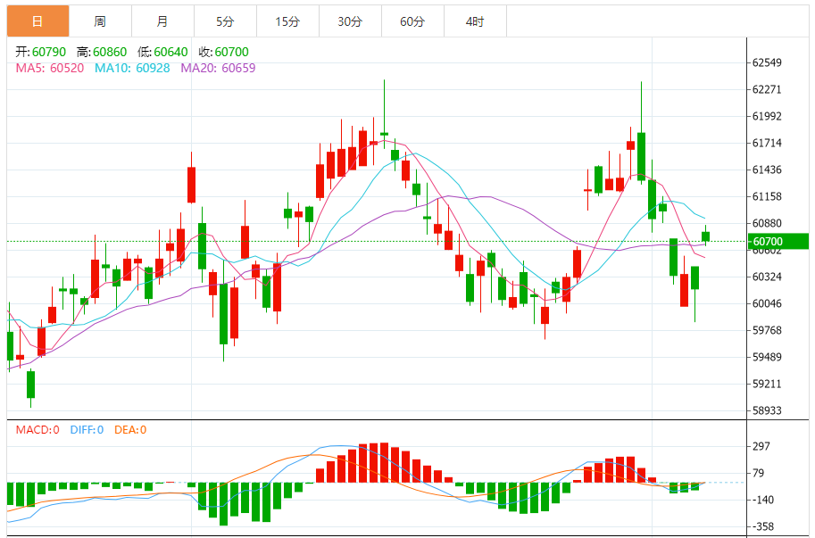815x538 pixels.
Task: Click the MA10: 60928 indicator label
Action: 132,68
